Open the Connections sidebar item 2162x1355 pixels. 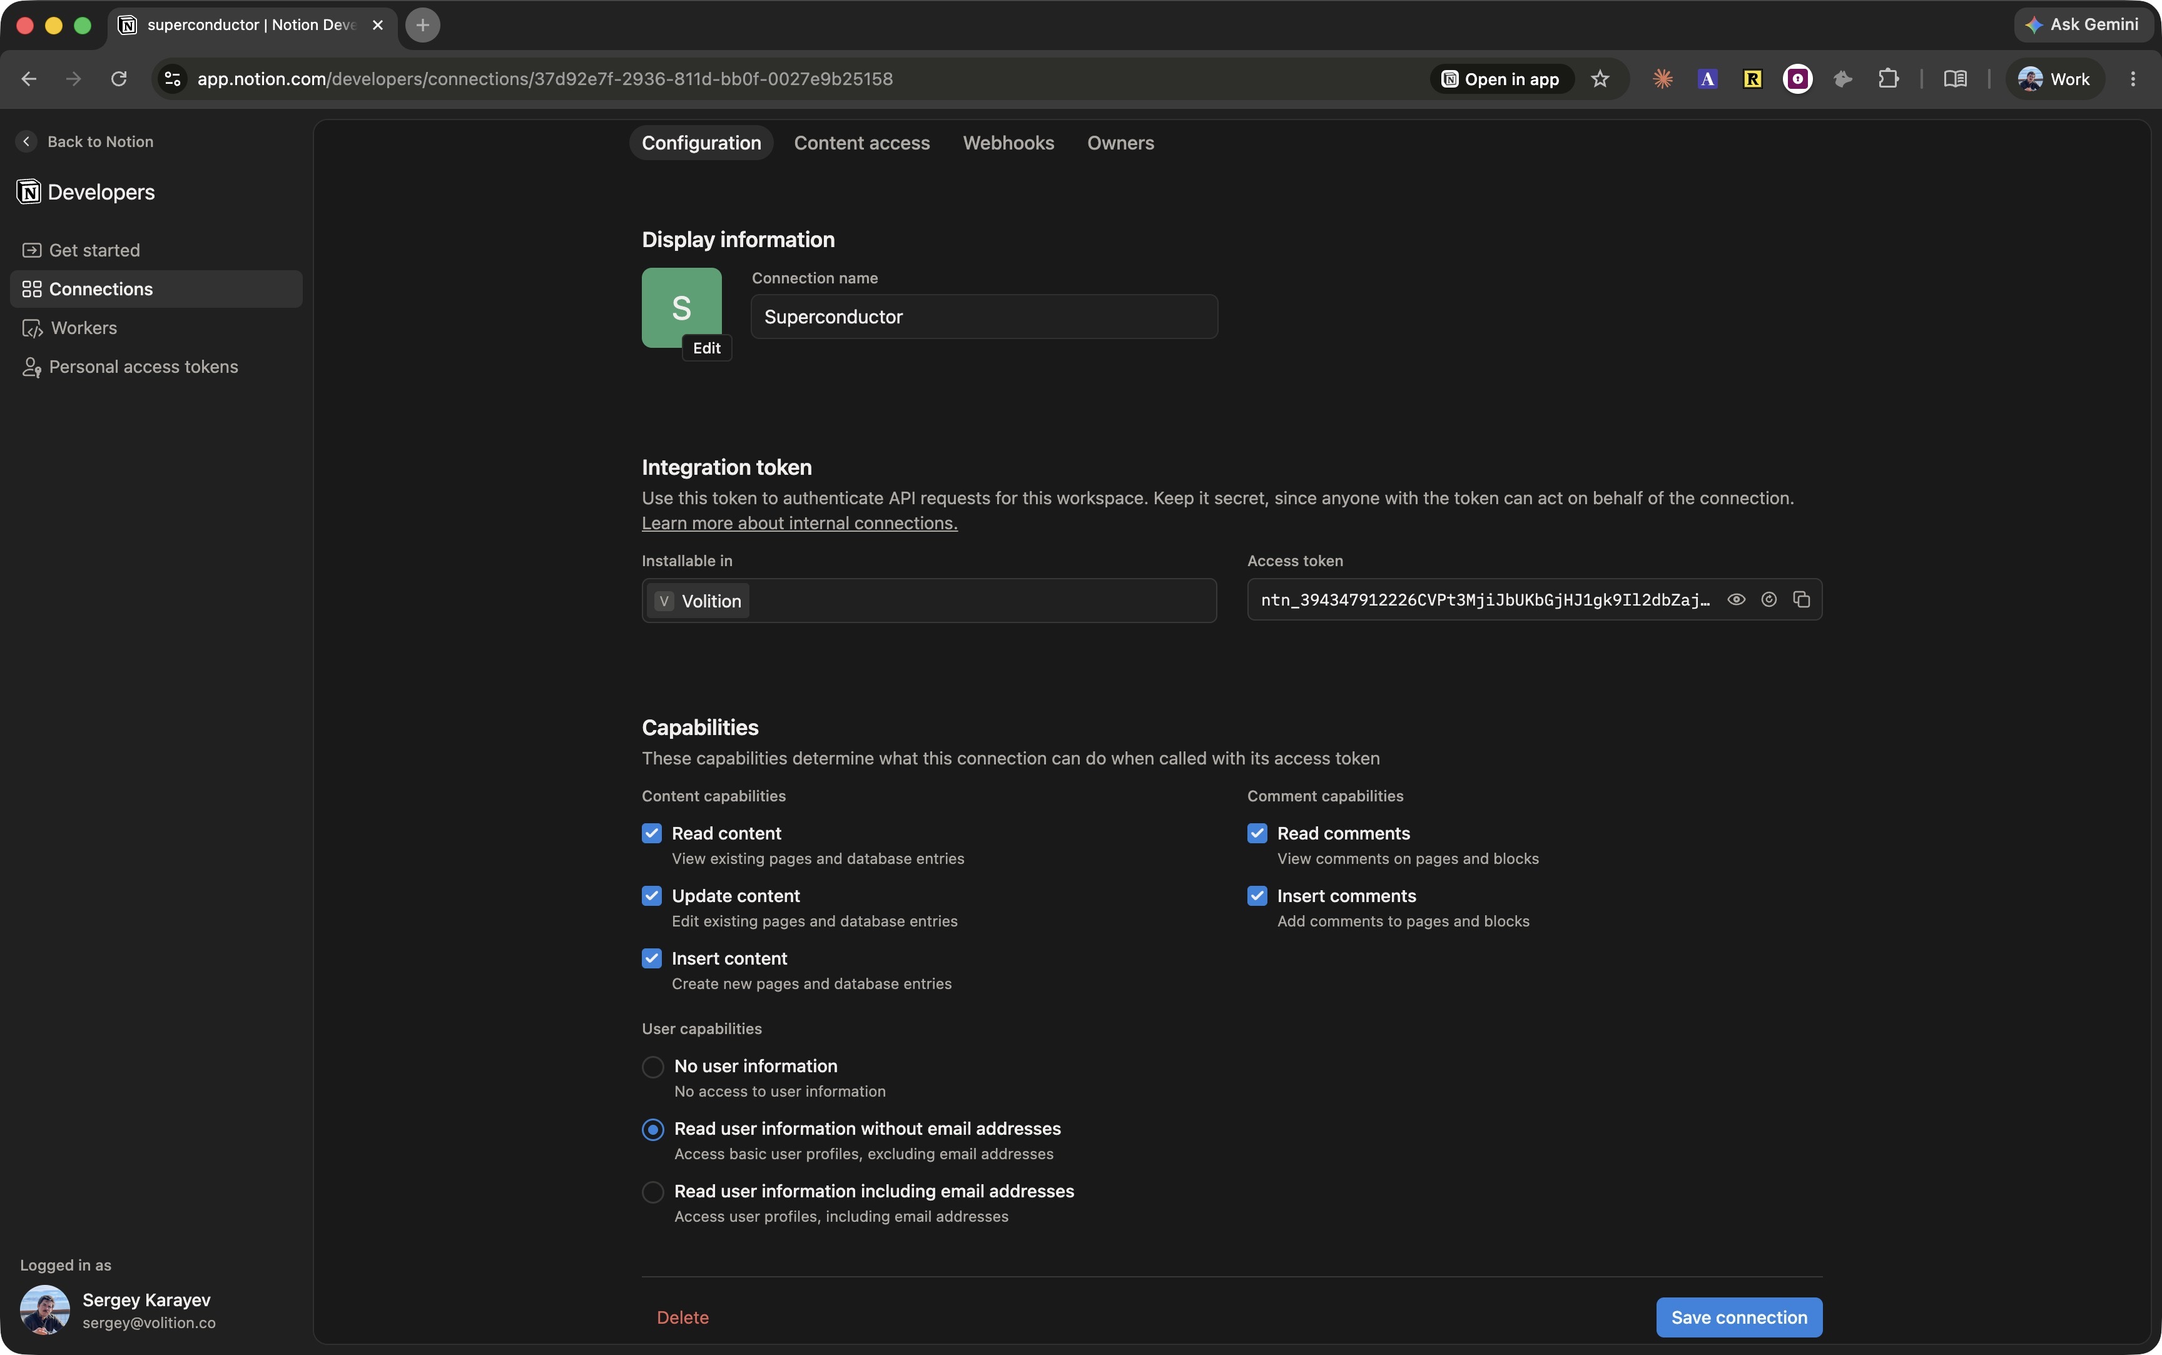(156, 288)
